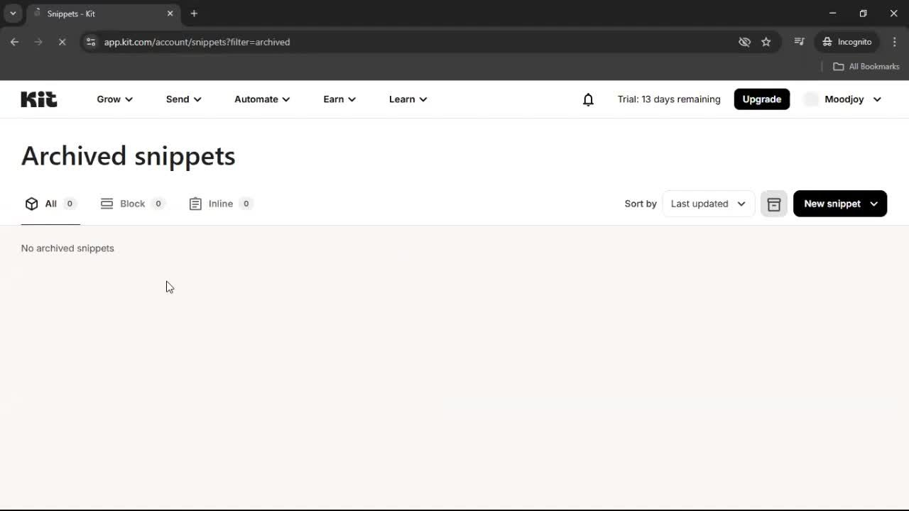This screenshot has width=909, height=511.
Task: Open the notifications bell
Action: pyautogui.click(x=588, y=99)
